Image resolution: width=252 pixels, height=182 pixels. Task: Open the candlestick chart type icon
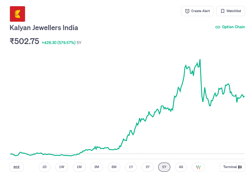[198, 167]
